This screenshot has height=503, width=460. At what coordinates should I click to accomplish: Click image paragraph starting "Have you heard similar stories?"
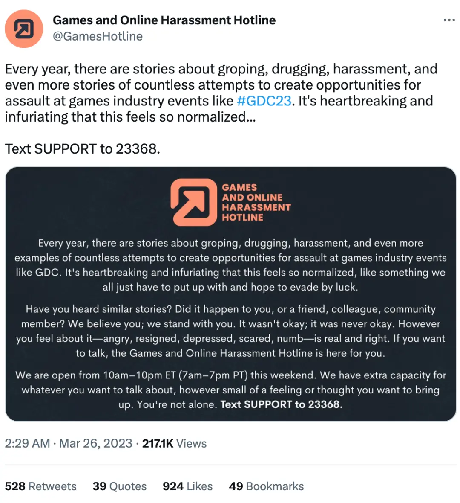click(230, 331)
